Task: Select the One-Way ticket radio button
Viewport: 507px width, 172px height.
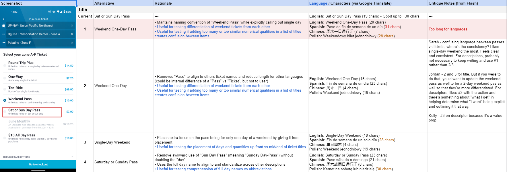Action: [x=5, y=78]
